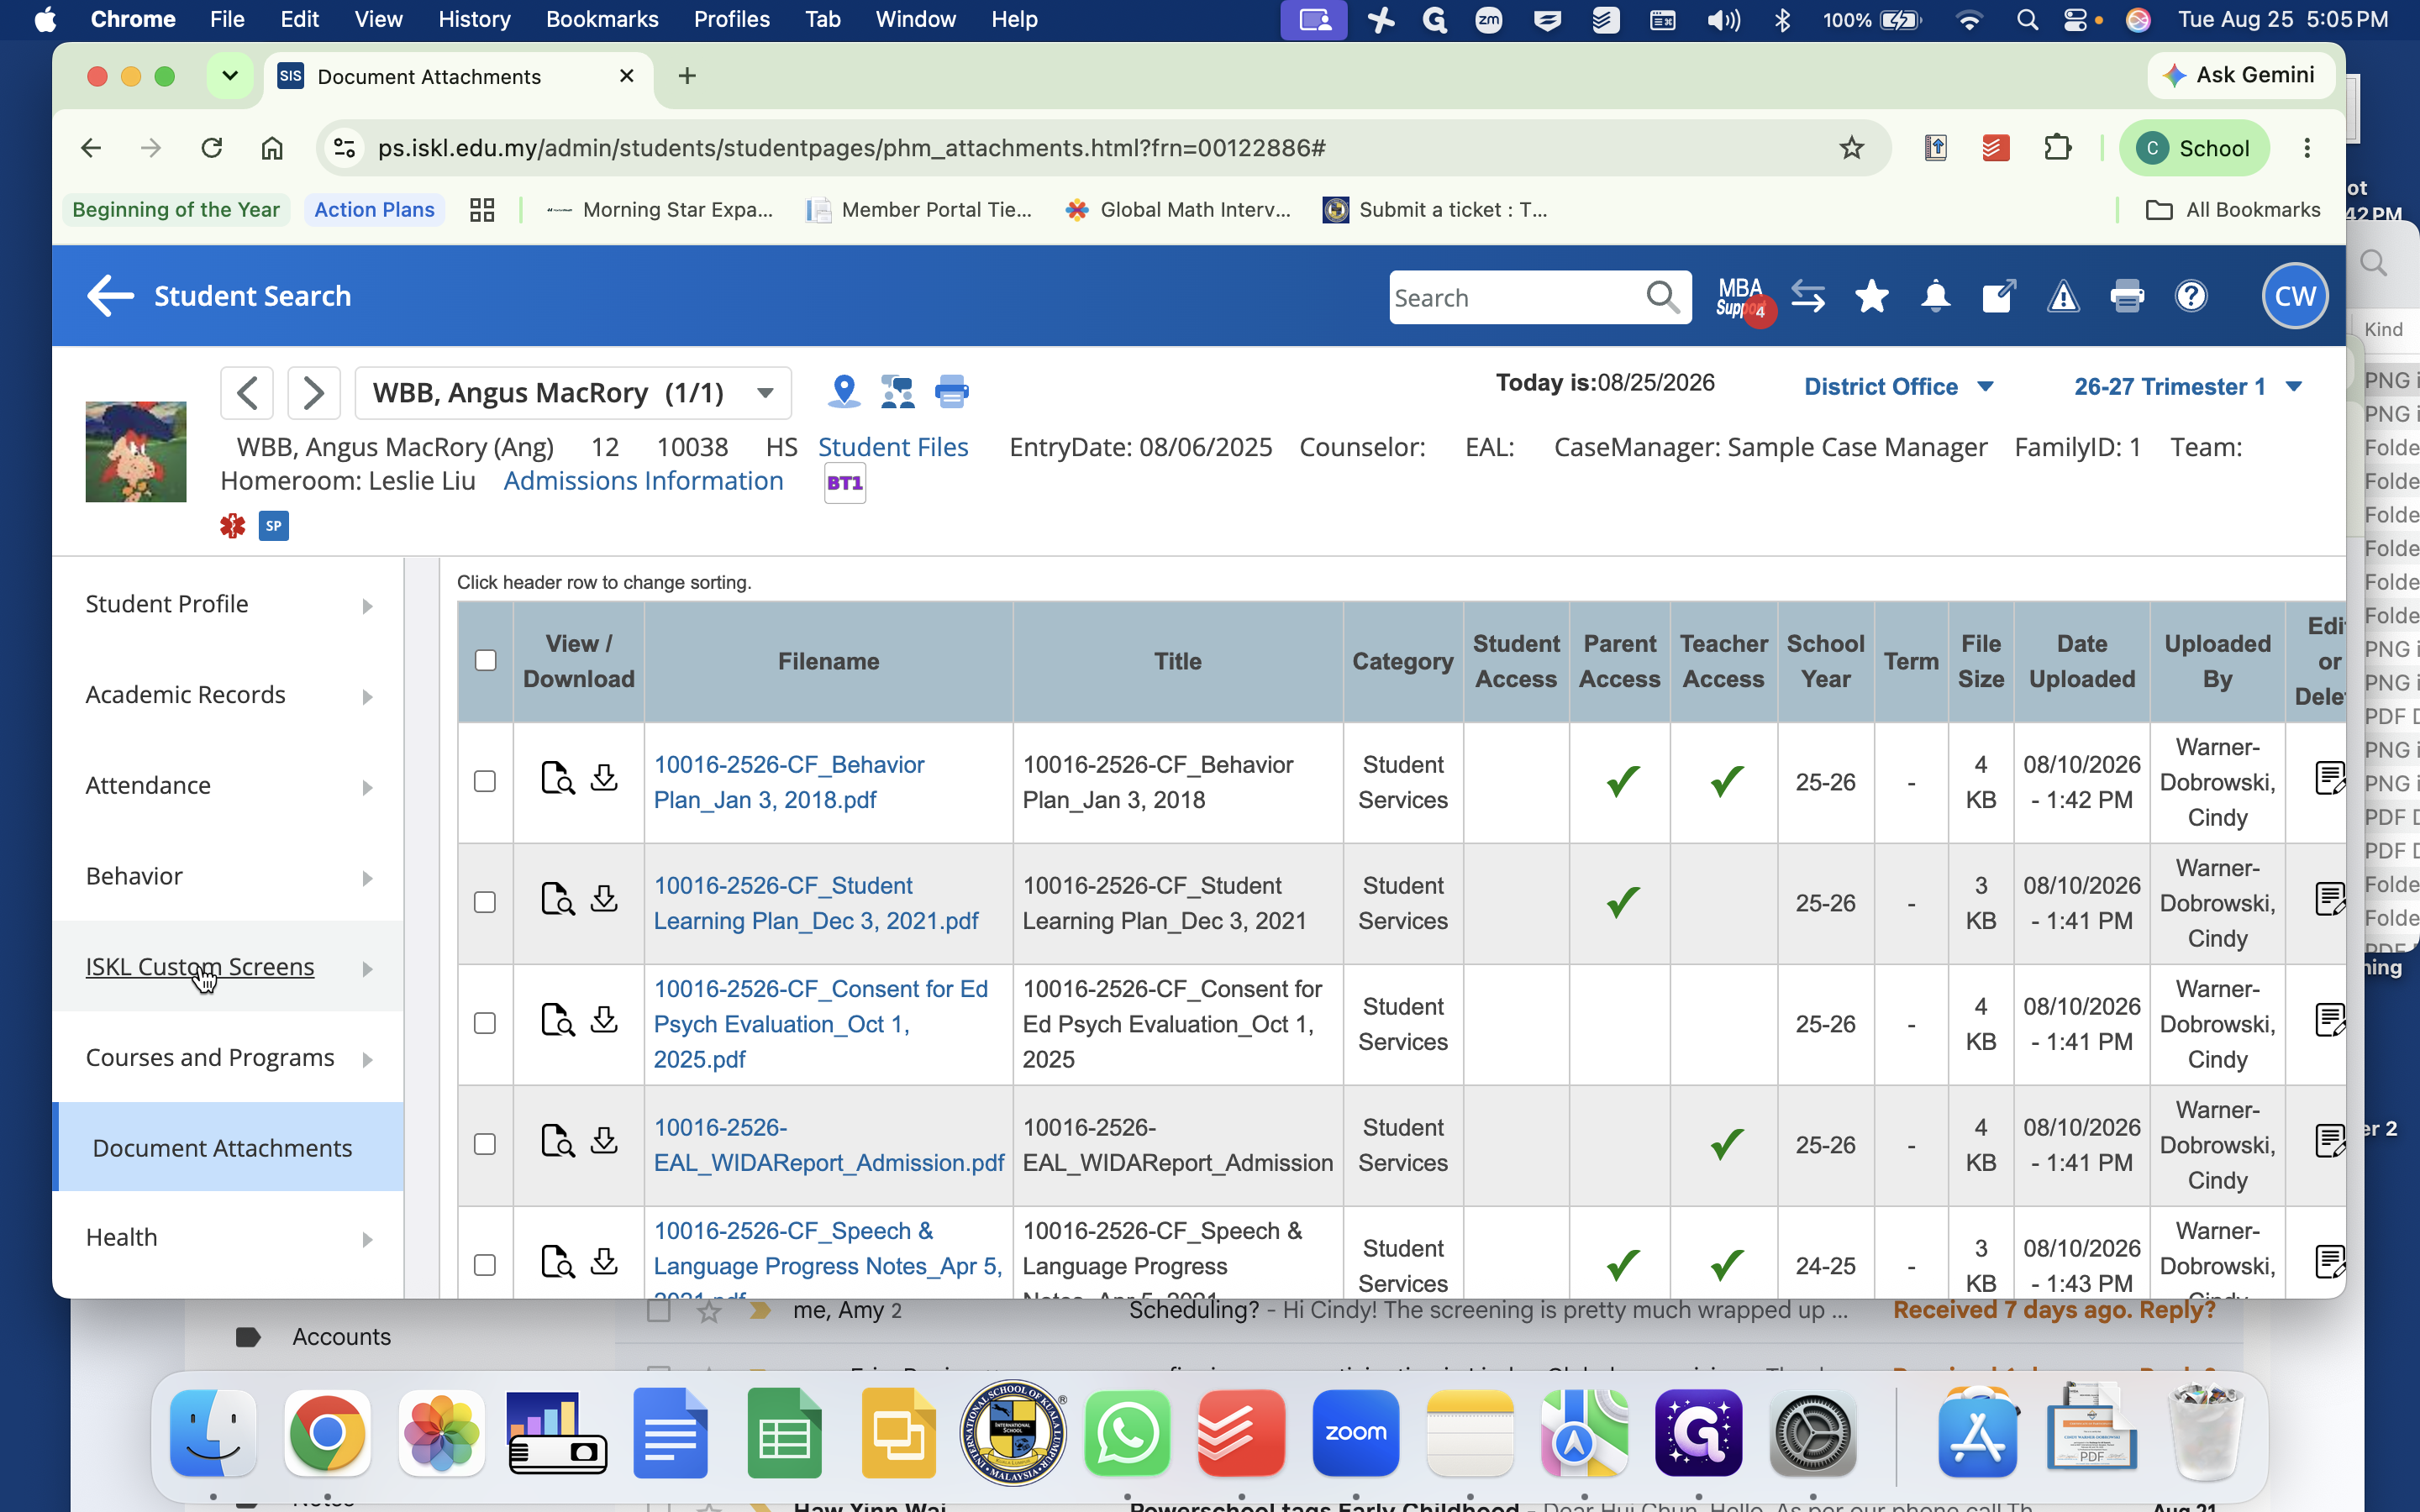The width and height of the screenshot is (2420, 1512).
Task: Open the History menu in menu bar
Action: click(474, 19)
